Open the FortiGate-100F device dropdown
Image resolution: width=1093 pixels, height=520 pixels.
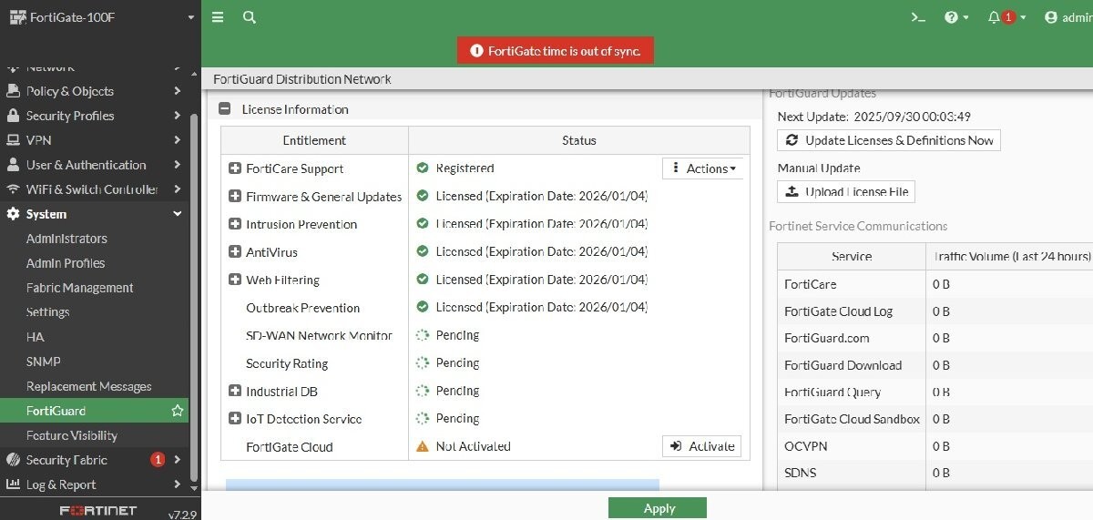click(190, 17)
